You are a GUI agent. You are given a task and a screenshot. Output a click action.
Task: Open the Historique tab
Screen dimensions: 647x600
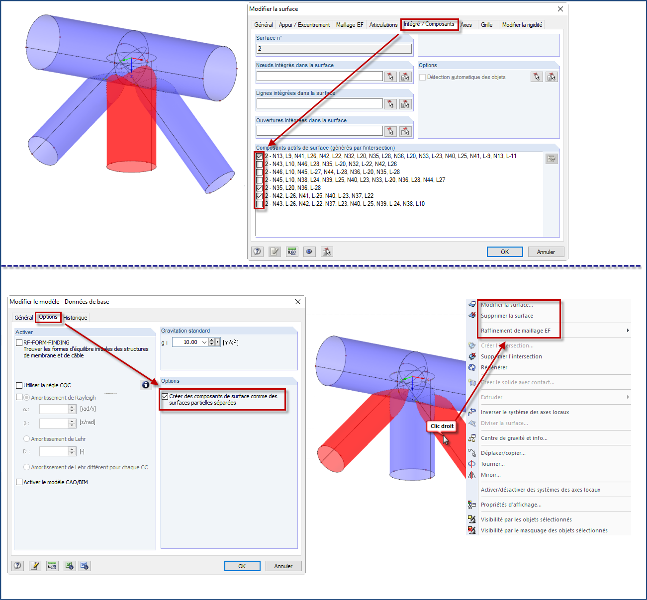pyautogui.click(x=75, y=317)
